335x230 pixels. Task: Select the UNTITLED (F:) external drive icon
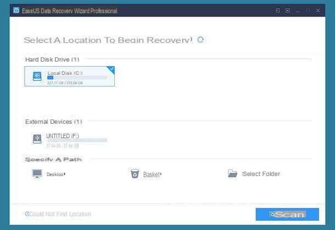point(37,139)
